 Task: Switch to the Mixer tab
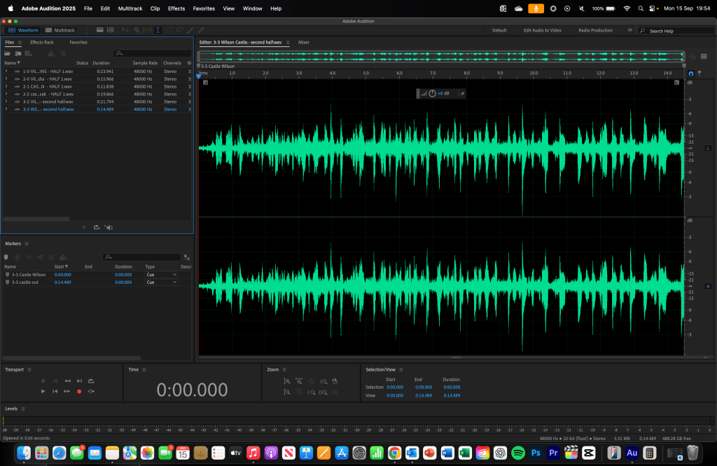click(304, 43)
